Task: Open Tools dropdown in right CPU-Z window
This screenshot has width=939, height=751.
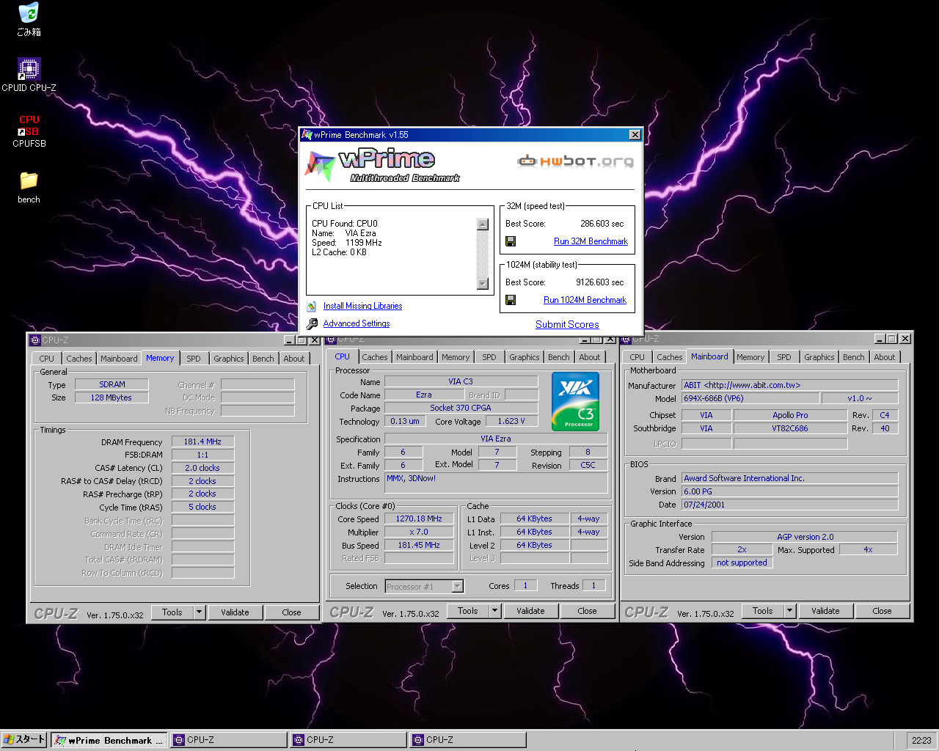Action: click(789, 611)
